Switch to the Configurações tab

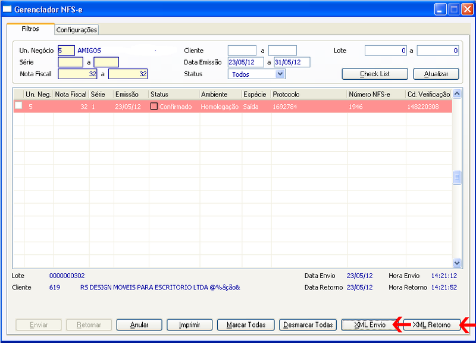[77, 30]
